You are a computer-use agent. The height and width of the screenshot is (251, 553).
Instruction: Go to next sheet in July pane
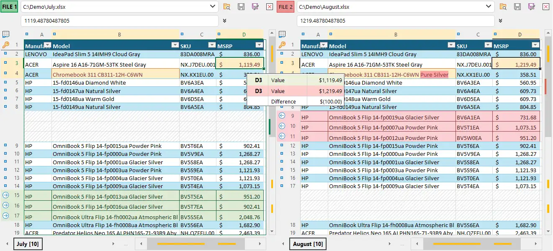[113, 244]
